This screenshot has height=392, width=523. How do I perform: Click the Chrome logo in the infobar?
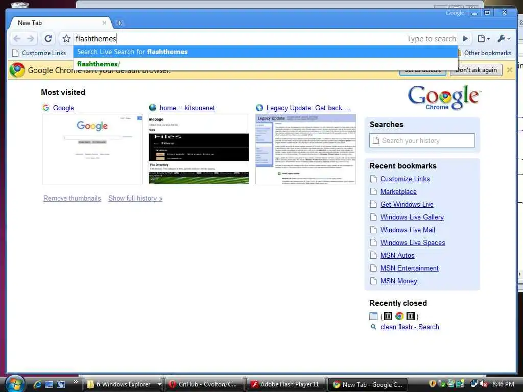tap(17, 70)
